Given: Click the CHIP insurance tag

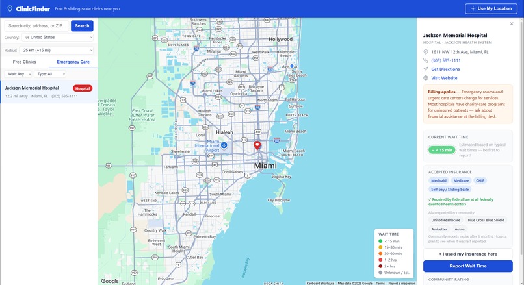Looking at the screenshot, I should (480, 180).
